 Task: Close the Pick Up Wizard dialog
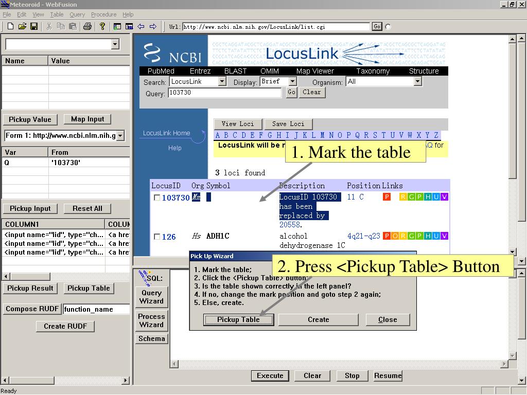point(388,319)
